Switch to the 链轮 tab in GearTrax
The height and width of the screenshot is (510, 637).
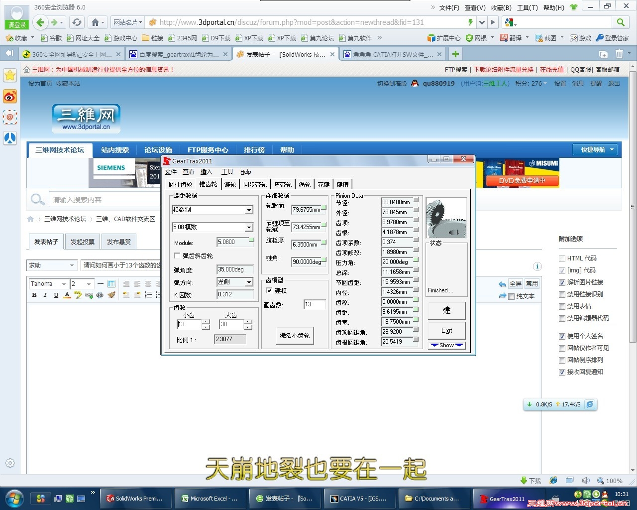(230, 184)
